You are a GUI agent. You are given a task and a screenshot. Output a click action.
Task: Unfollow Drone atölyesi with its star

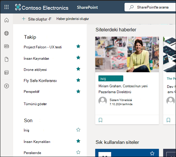tap(78, 69)
